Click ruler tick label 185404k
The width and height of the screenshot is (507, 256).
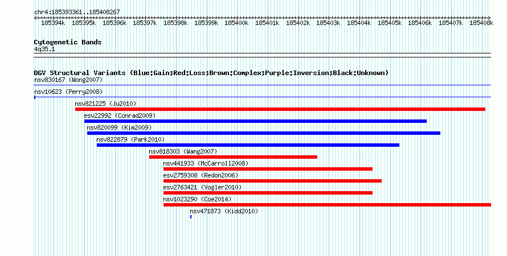point(359,23)
